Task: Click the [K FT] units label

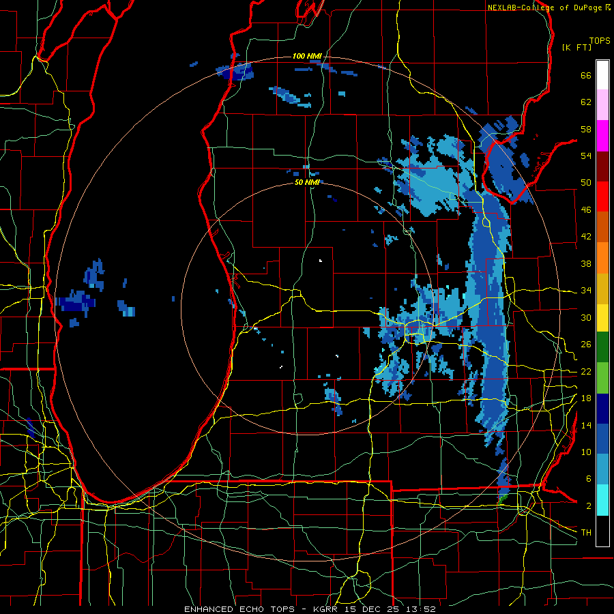Action: (576, 47)
